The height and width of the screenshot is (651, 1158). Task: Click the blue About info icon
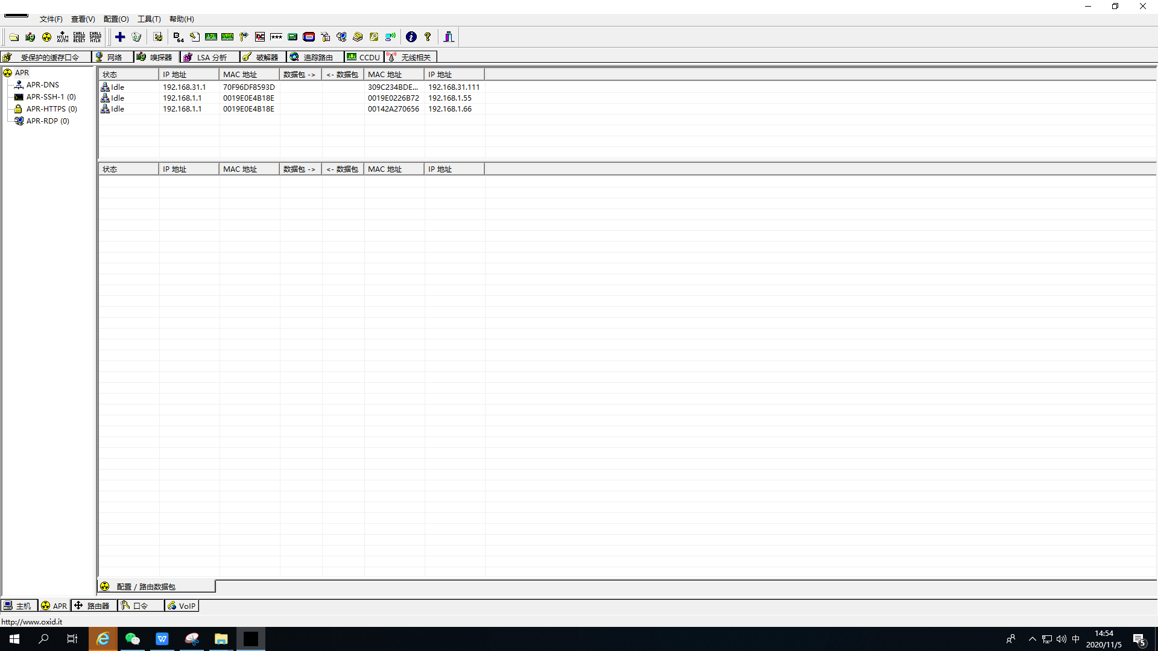411,37
